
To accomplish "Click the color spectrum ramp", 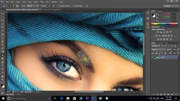I will coord(164,24).
